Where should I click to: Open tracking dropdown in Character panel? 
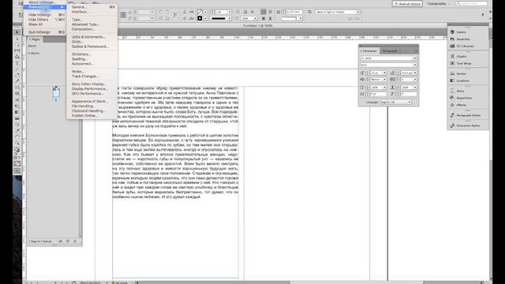[415, 80]
